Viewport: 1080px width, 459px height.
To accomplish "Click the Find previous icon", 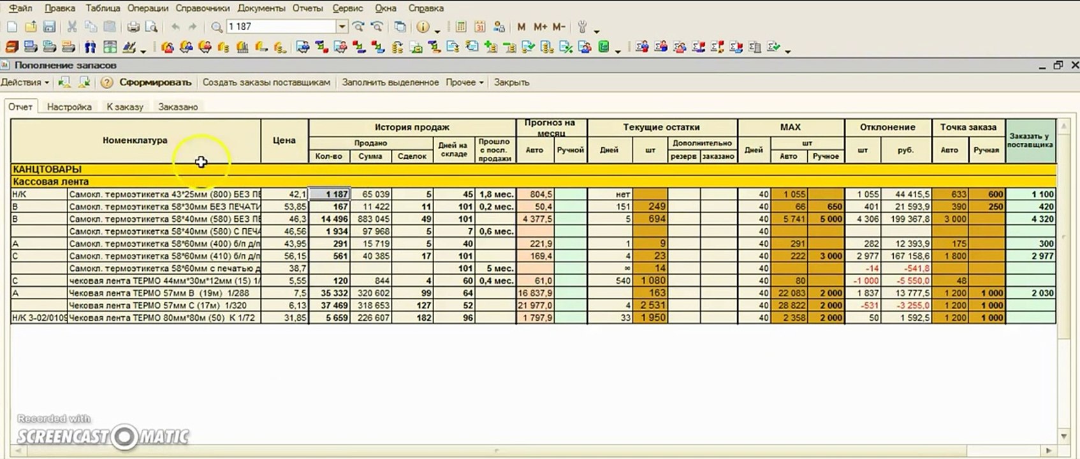I will [377, 27].
